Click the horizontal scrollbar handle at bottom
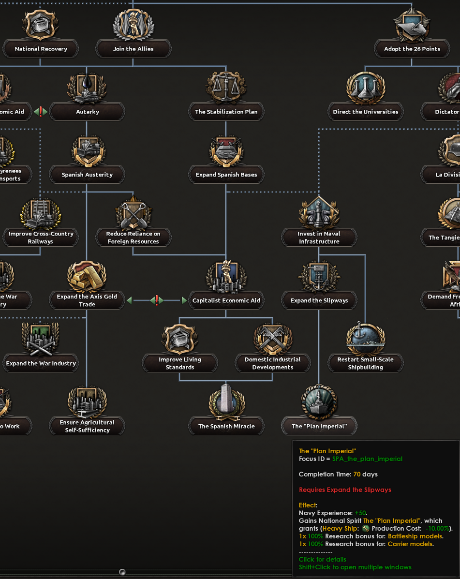Viewport: 460px width, 579px height. coord(122,572)
